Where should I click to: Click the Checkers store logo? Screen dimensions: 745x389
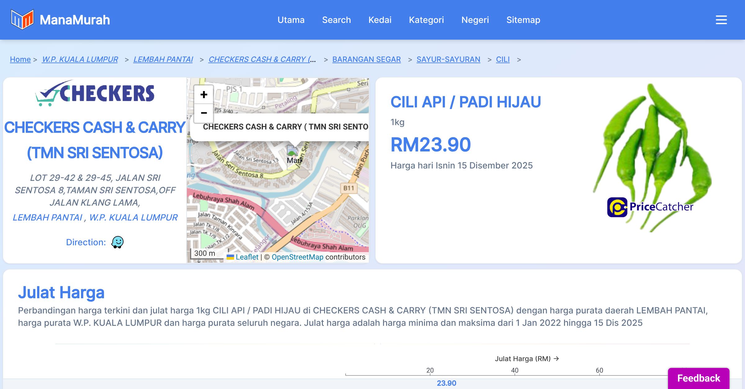[x=95, y=93]
